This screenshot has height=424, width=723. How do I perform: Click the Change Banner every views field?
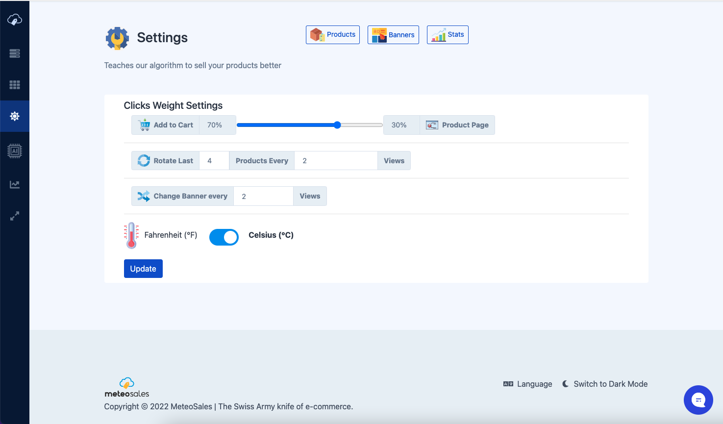click(263, 196)
